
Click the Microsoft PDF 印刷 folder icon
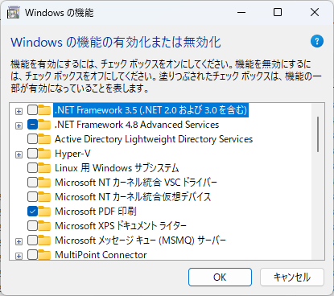pos(44,212)
